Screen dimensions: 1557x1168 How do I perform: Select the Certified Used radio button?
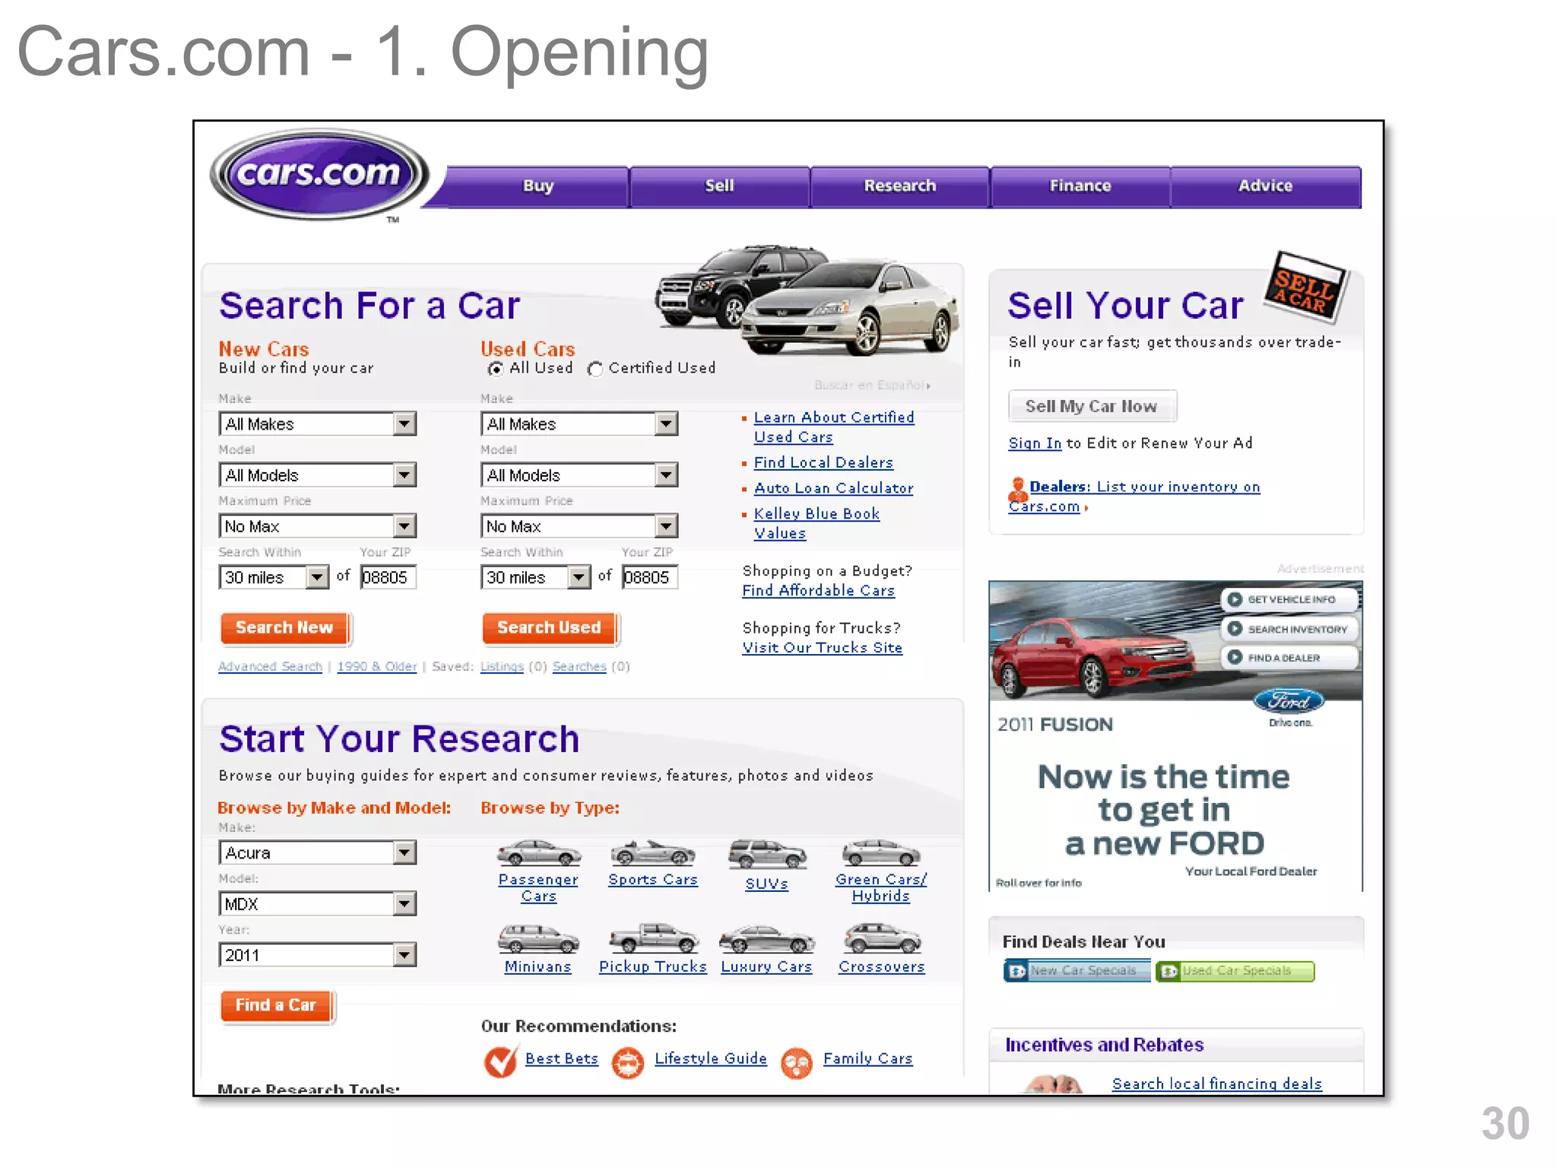[x=595, y=369]
